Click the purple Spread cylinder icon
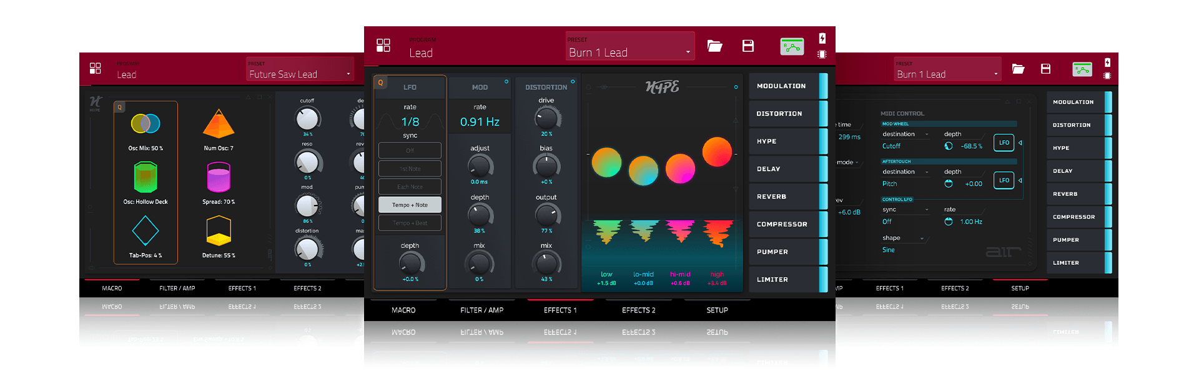The width and height of the screenshot is (1199, 378). [x=219, y=177]
